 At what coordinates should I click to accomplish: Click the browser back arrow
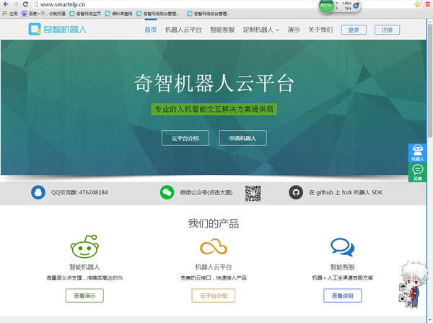click(6, 4)
